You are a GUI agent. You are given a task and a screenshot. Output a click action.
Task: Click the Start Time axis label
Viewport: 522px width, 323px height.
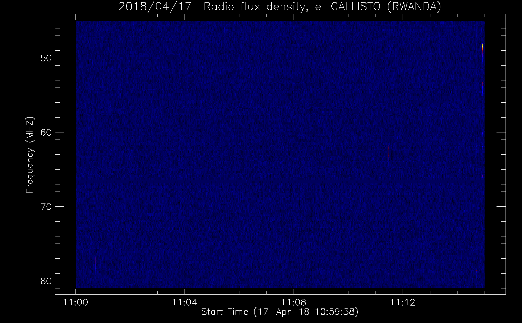pos(280,312)
